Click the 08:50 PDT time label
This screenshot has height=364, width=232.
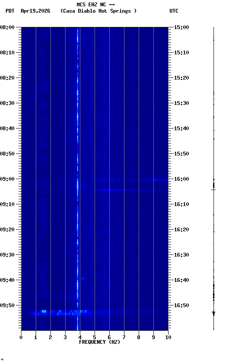tap(7, 154)
